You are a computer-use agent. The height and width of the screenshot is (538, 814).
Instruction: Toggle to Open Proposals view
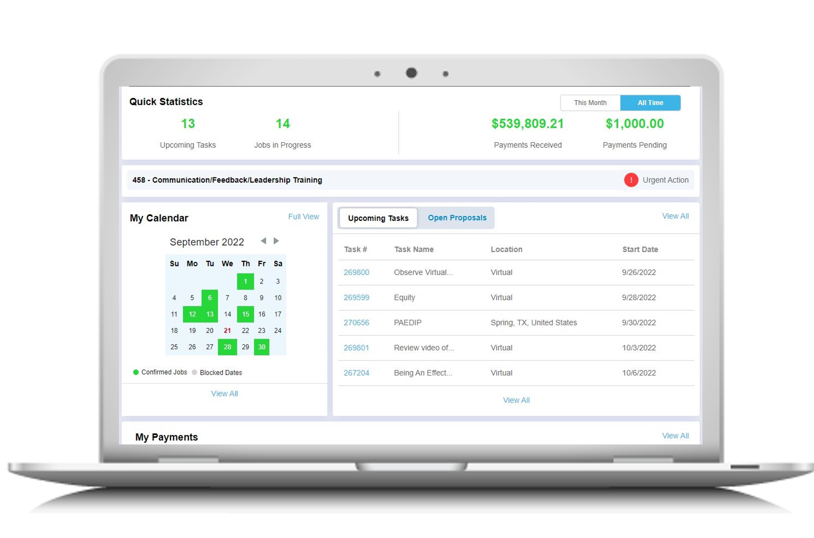457,217
